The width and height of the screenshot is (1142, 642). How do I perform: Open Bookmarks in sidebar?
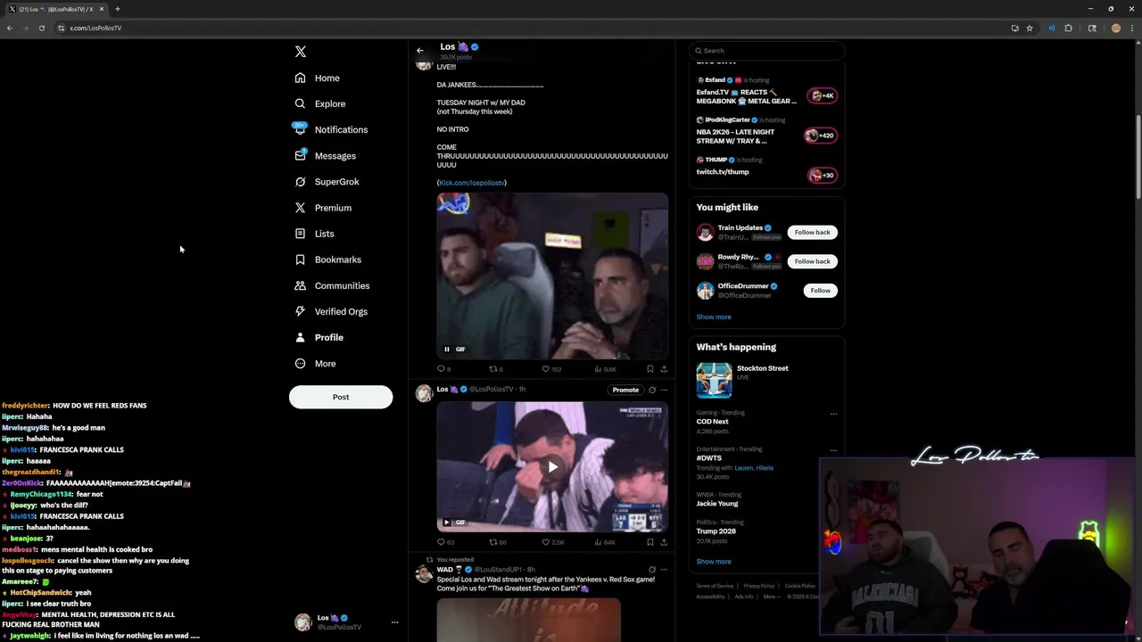(327, 259)
